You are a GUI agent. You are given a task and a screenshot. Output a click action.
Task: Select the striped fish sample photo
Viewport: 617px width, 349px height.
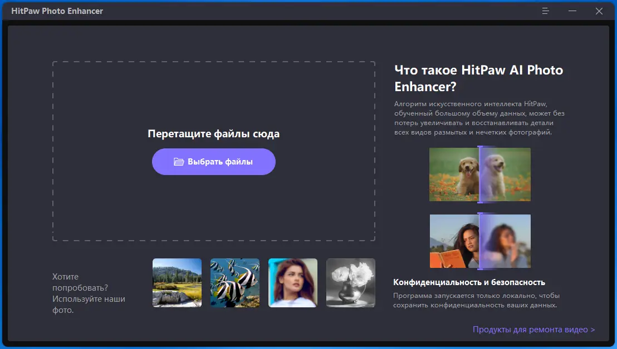tap(234, 283)
